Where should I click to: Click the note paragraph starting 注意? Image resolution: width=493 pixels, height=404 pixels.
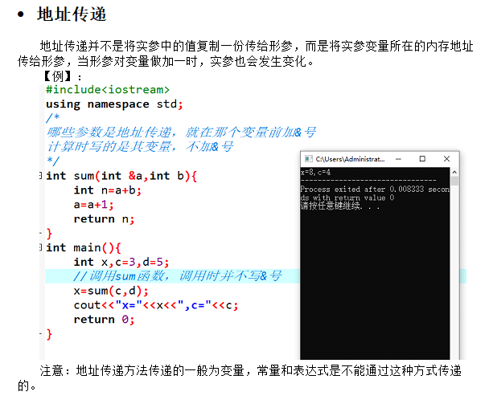(x=240, y=378)
